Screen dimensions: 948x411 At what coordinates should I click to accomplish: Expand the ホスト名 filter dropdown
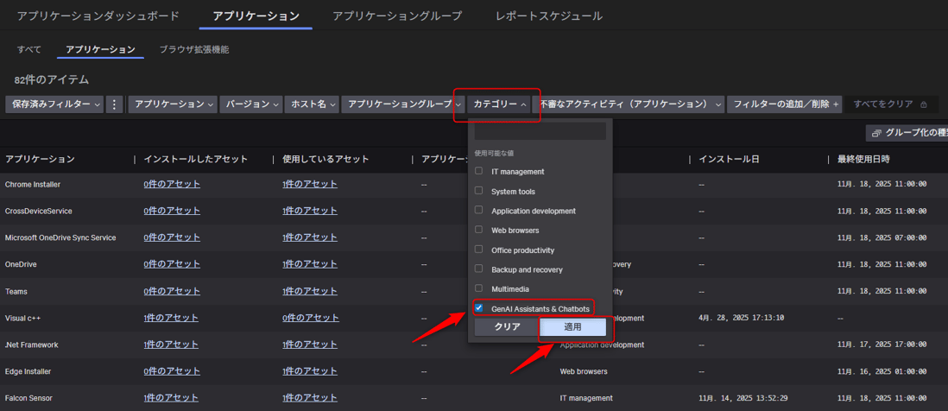point(313,104)
